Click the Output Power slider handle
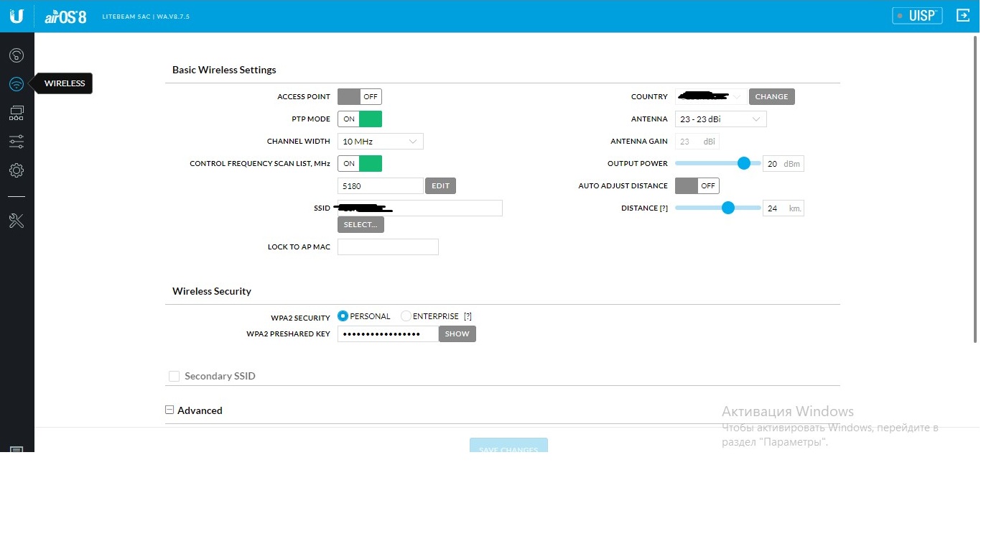Image resolution: width=981 pixels, height=552 pixels. (x=744, y=163)
